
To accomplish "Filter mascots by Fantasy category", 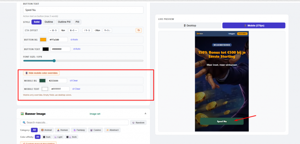I will (79, 130).
